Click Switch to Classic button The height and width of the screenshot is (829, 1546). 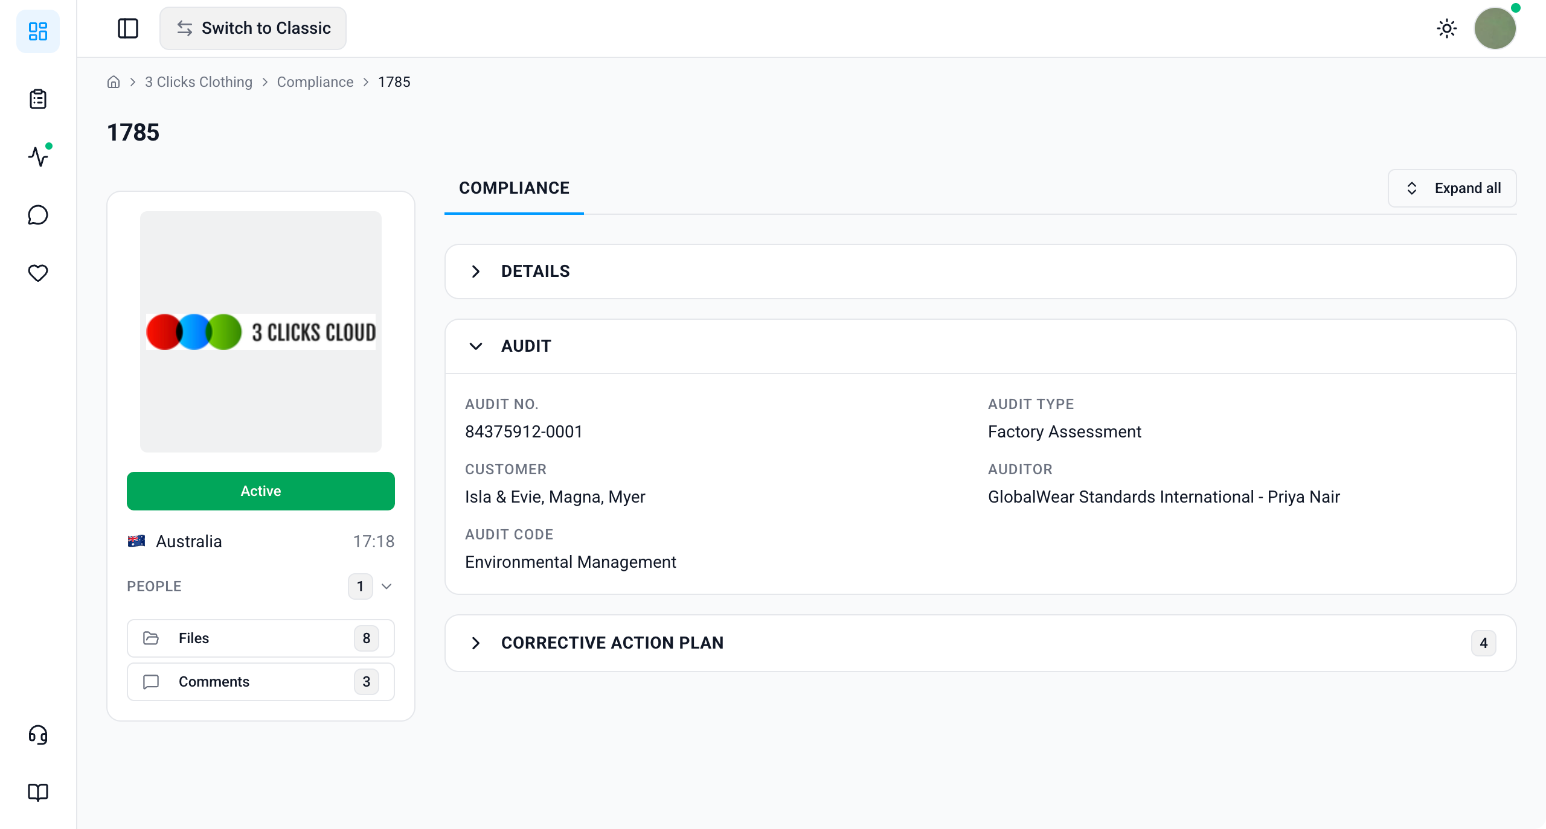point(253,28)
